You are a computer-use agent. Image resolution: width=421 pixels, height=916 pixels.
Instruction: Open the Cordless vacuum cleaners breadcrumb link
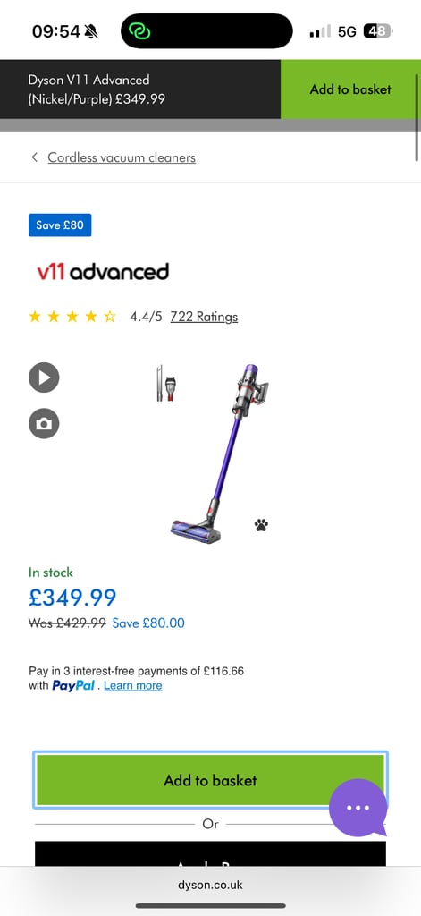coord(122,157)
